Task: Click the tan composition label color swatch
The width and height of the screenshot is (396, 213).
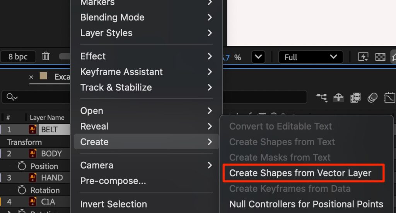Action: click(43, 76)
